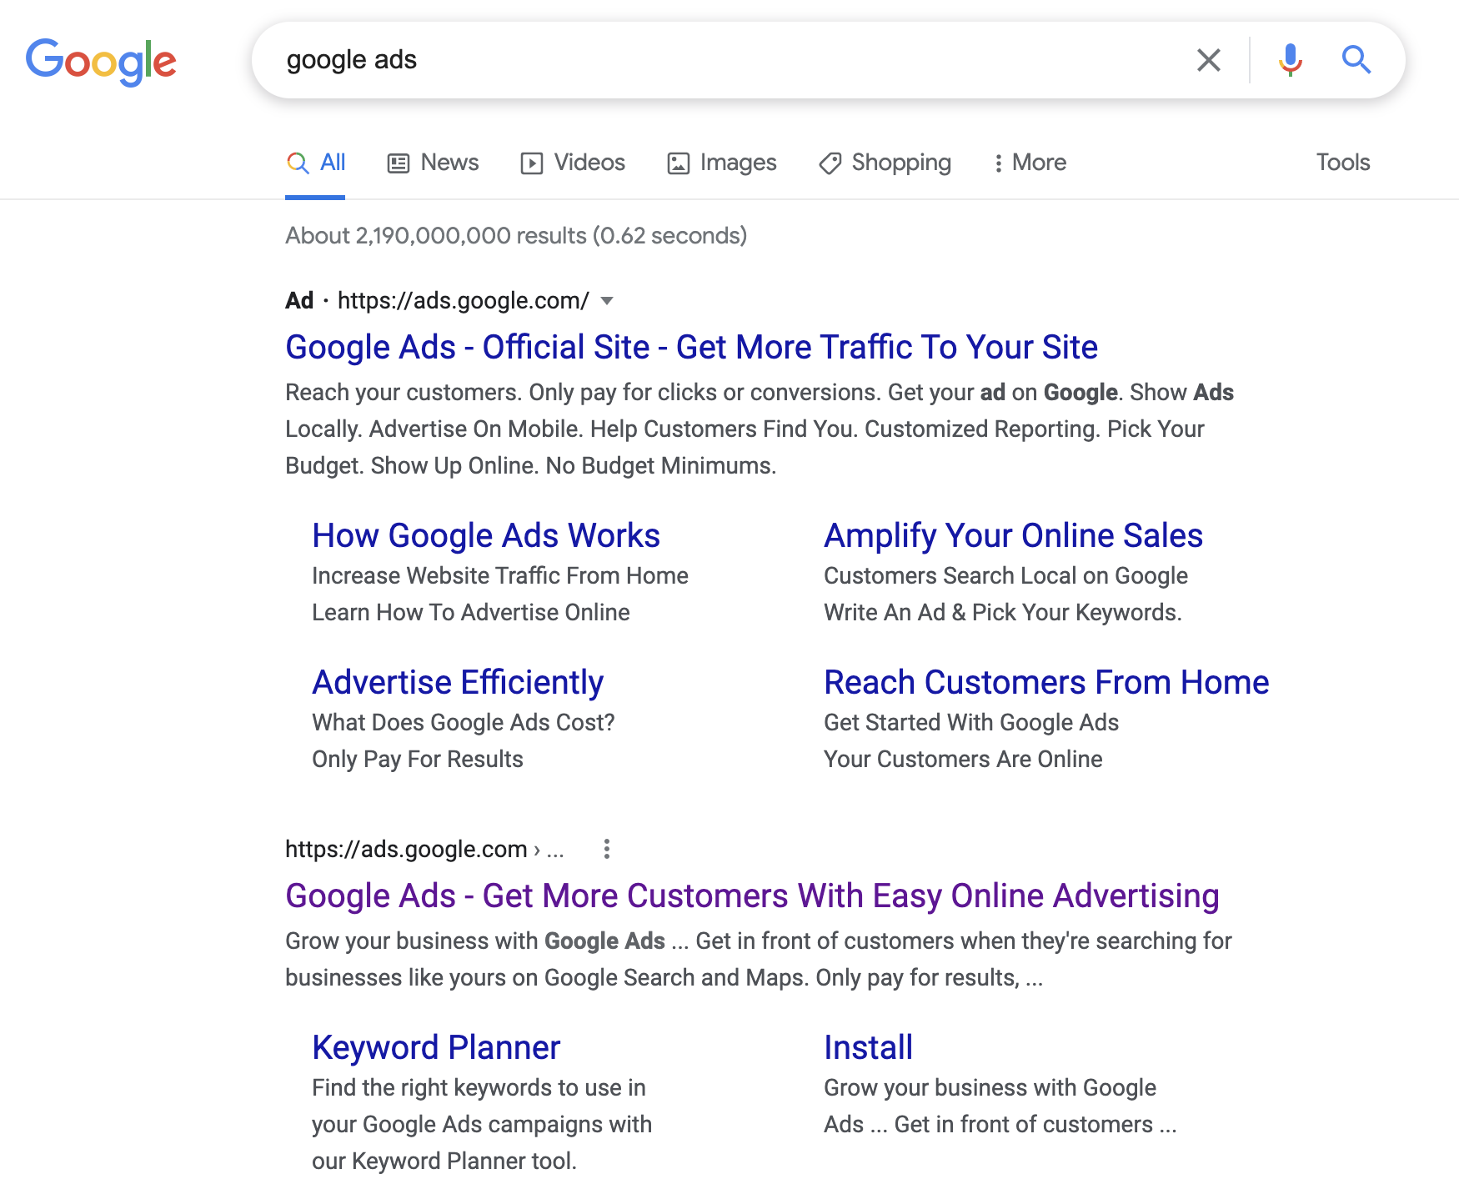
Task: Open Amplify Your Online Sales link
Action: (1013, 535)
